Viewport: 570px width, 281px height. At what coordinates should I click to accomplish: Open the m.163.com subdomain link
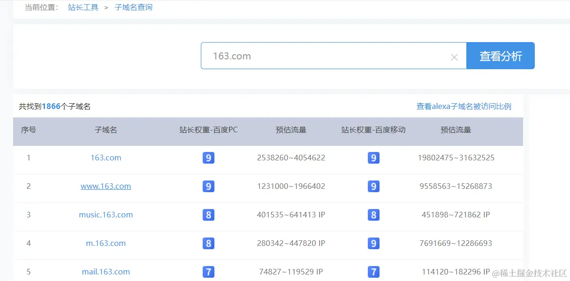[106, 243]
